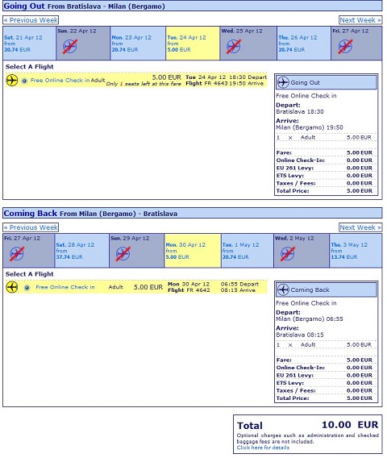Choose the Sat 21 Apr 12 date tab

point(29,44)
